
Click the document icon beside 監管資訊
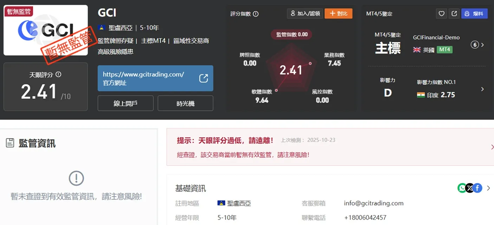tap(10, 143)
